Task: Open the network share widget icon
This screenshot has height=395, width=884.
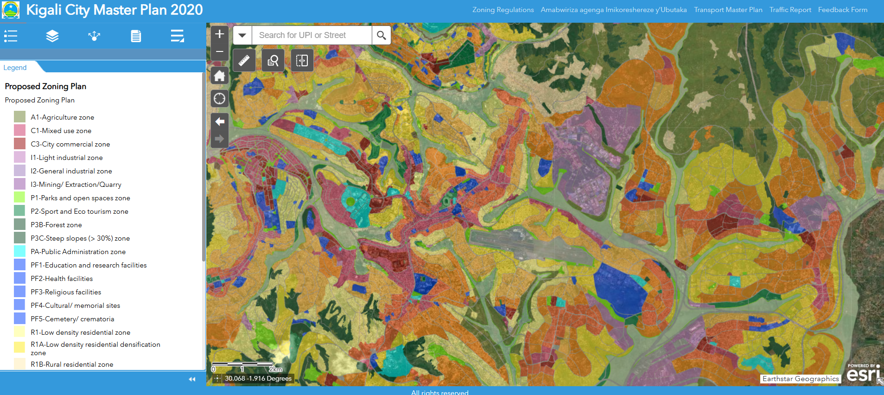Action: click(94, 36)
